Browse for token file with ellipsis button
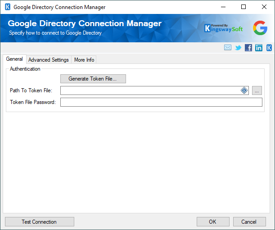This screenshot has height=230, width=275. (x=257, y=90)
